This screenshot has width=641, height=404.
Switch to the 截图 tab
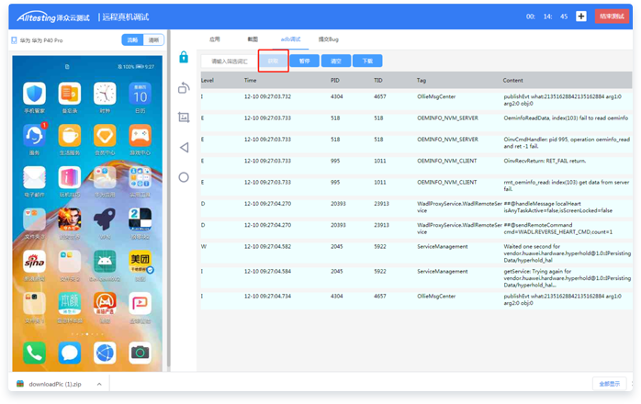click(253, 39)
